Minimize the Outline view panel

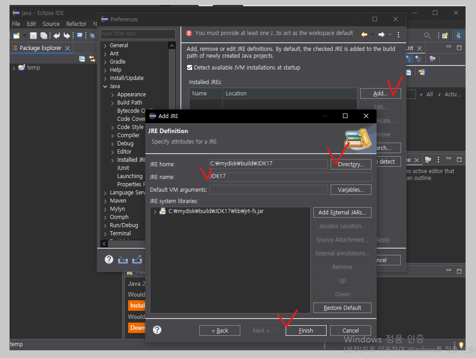pyautogui.click(x=449, y=159)
